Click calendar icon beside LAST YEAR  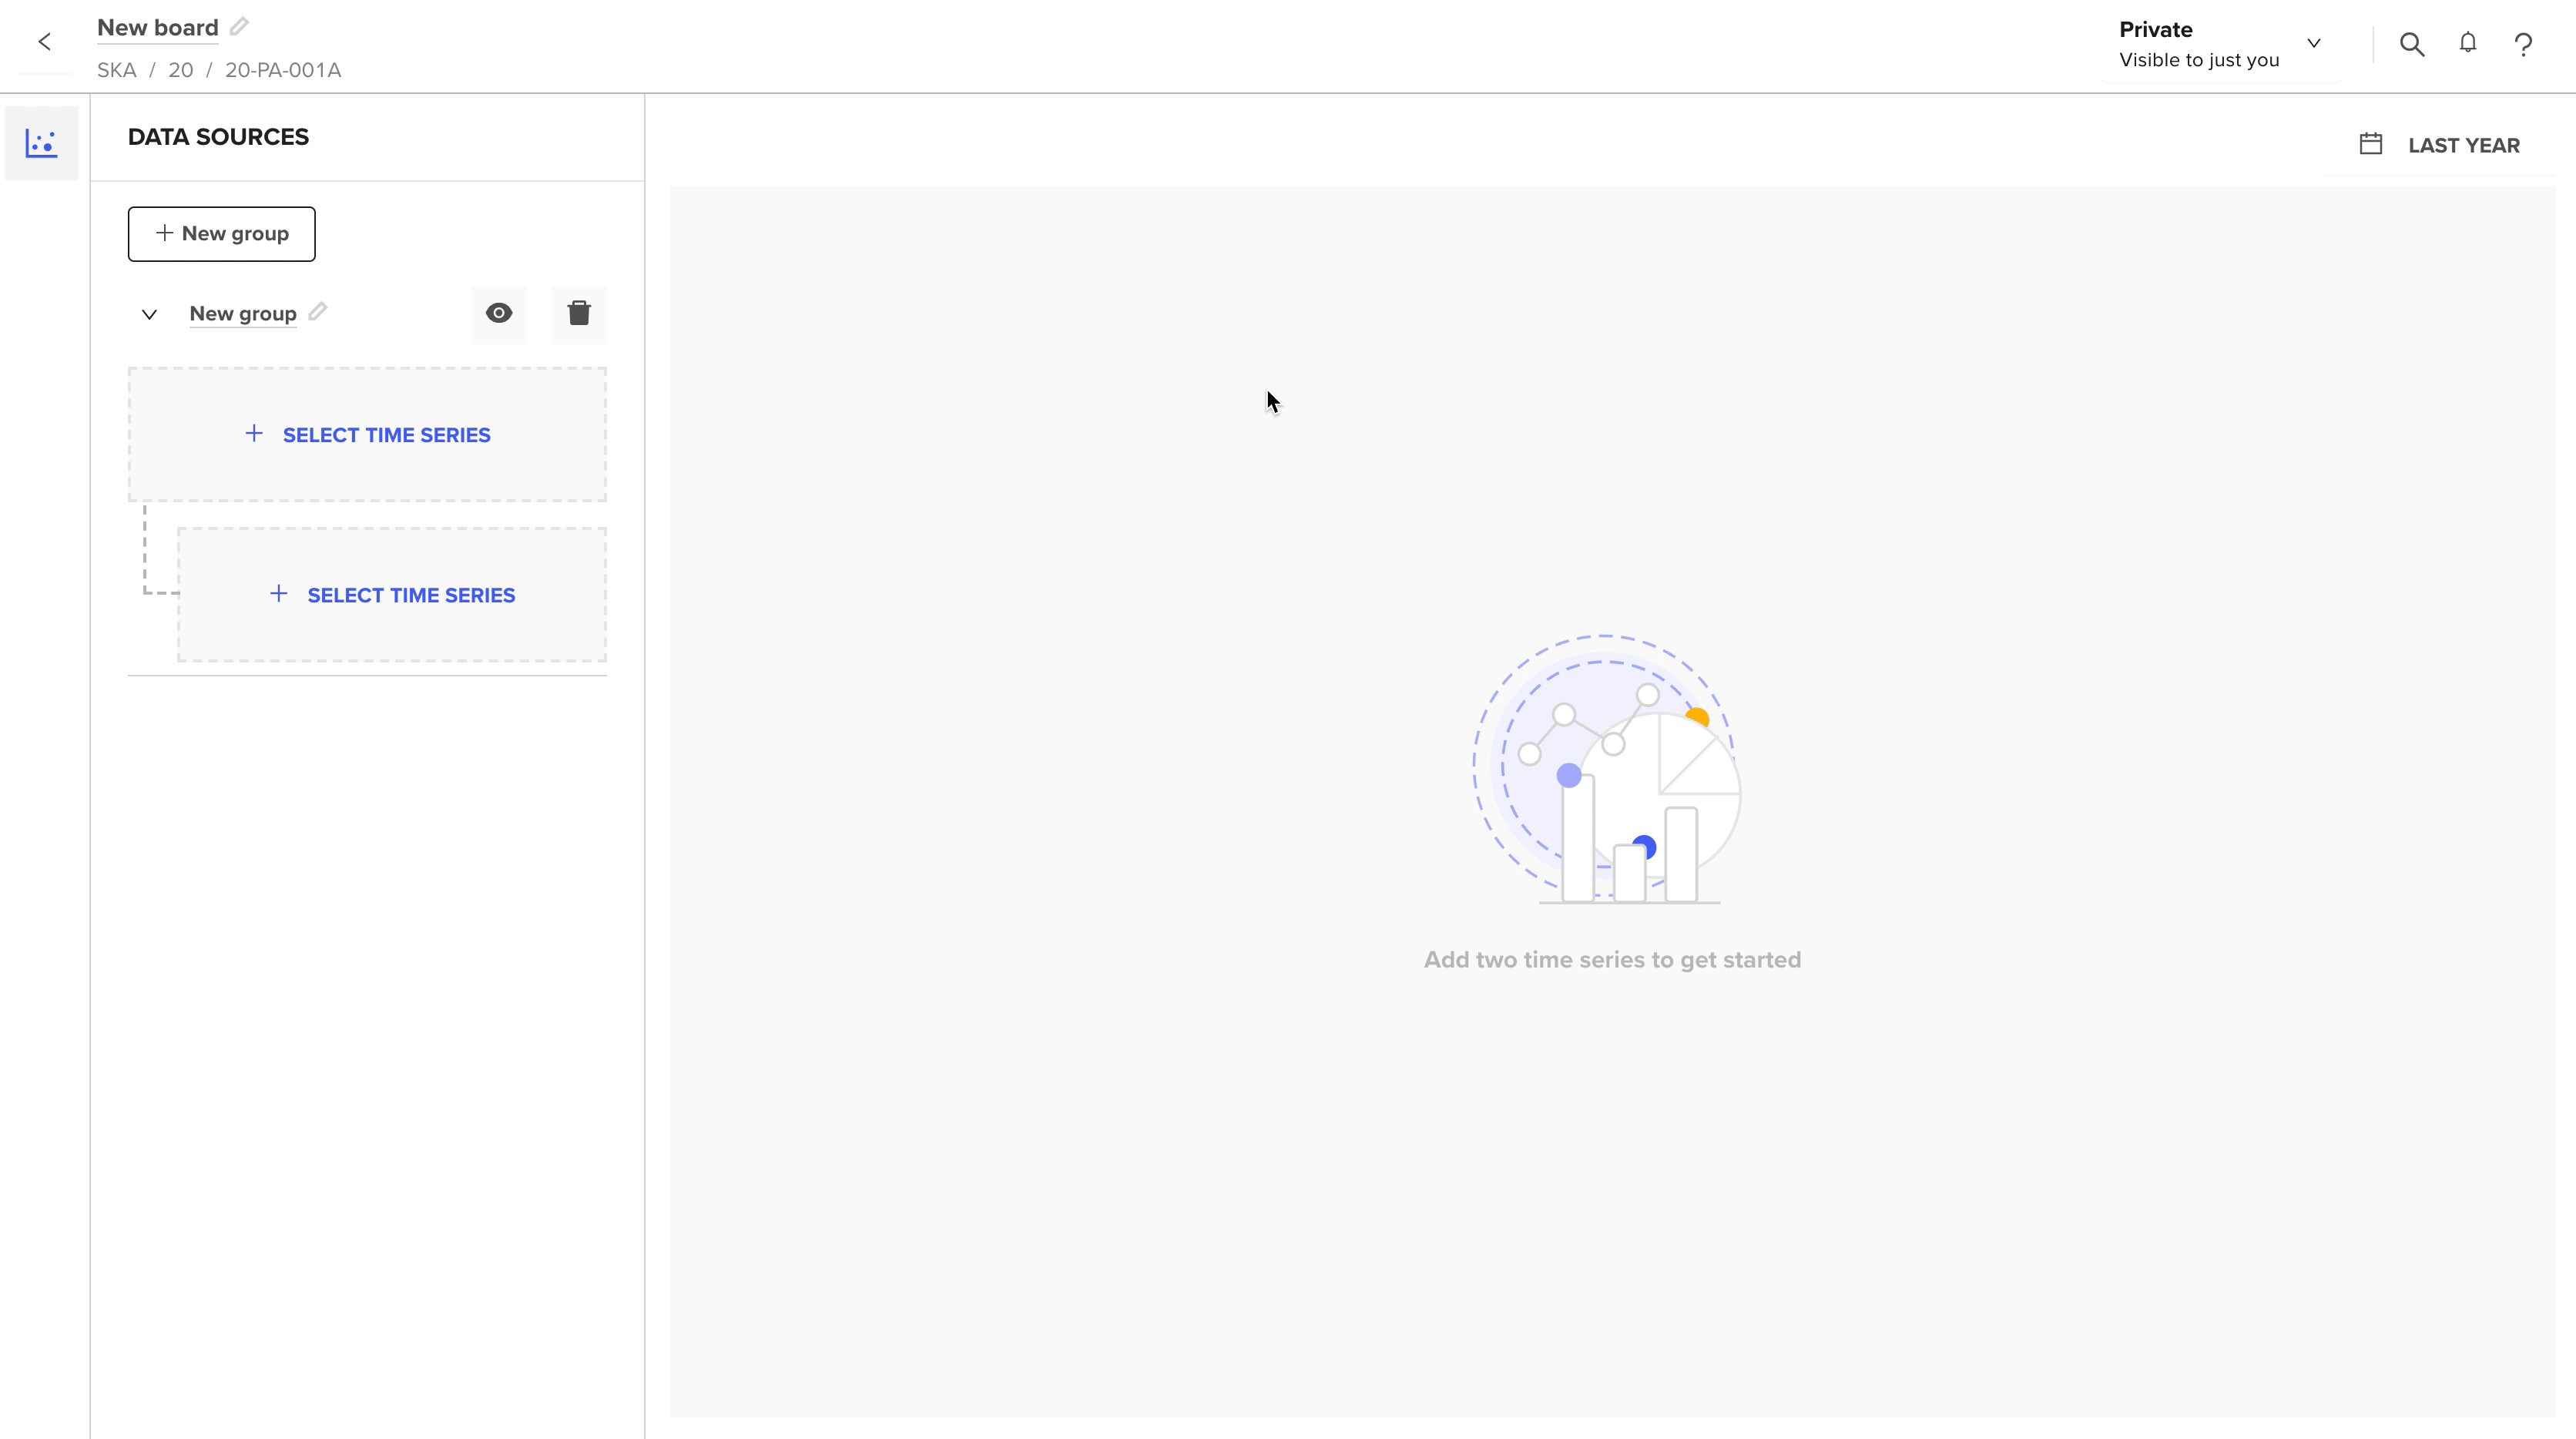[2371, 144]
